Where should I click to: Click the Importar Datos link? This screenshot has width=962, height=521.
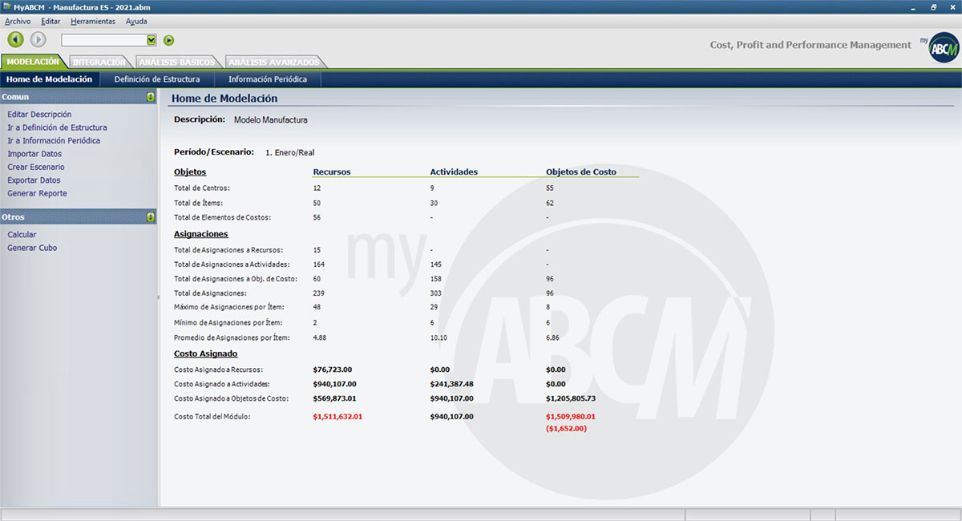[34, 154]
